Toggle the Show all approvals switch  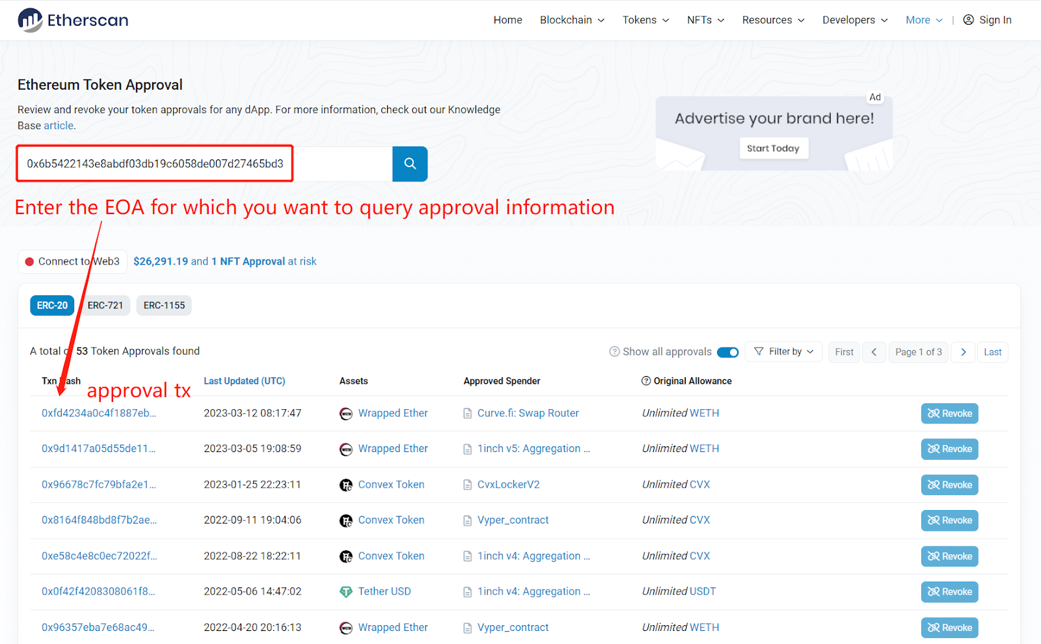(x=727, y=352)
